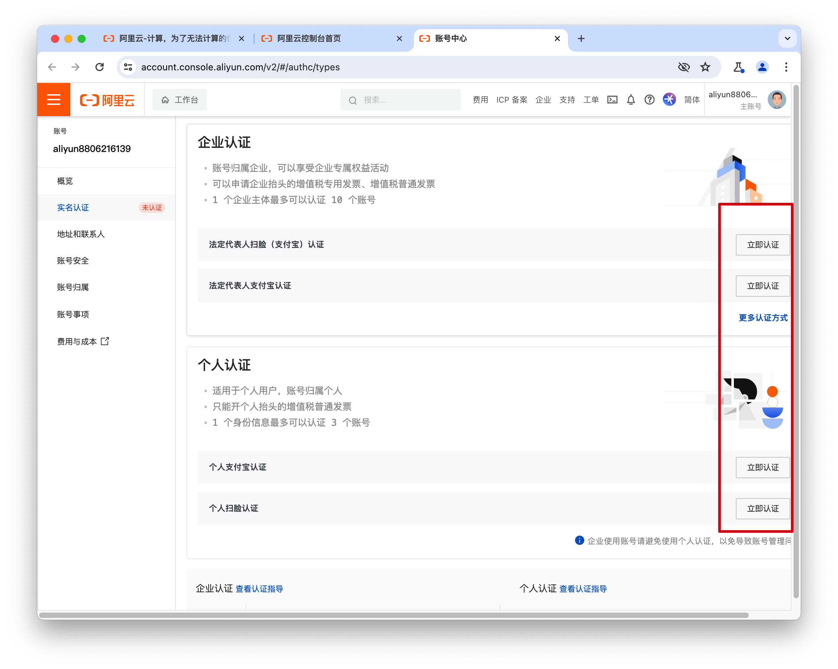Image resolution: width=838 pixels, height=669 pixels.
Task: Go back in browser
Action: pos(52,67)
